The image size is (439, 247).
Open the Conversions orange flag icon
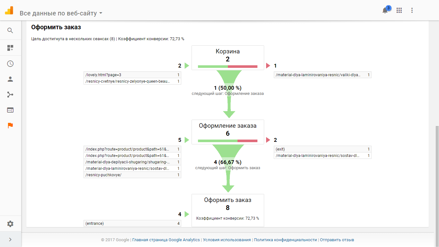[x=10, y=125]
